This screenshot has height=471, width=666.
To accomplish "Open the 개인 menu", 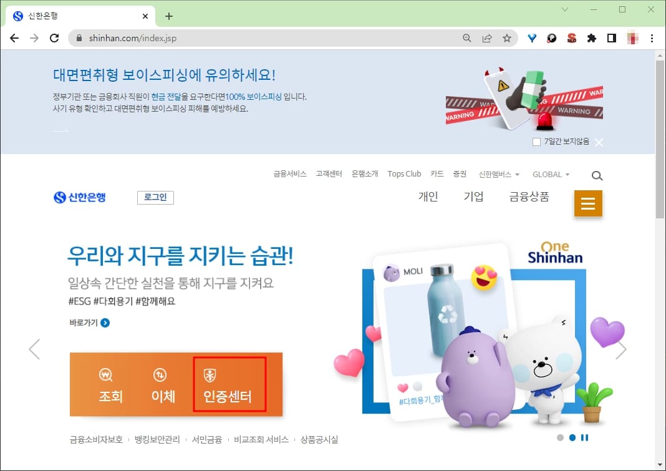I will click(x=428, y=197).
